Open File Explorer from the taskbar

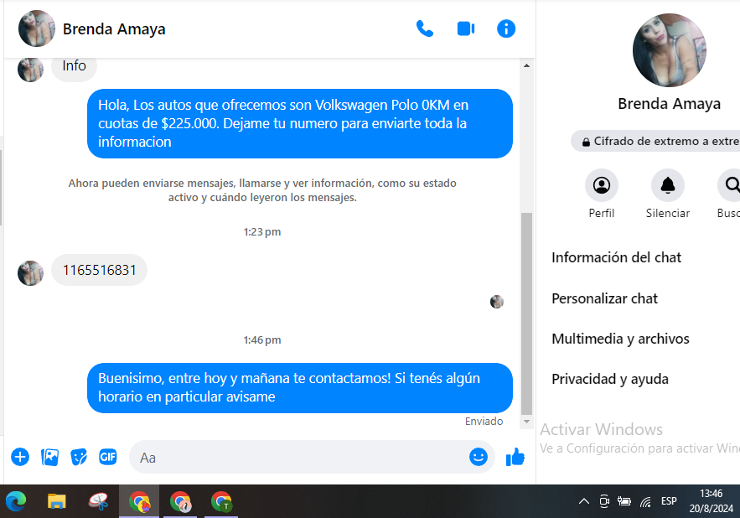coord(56,501)
